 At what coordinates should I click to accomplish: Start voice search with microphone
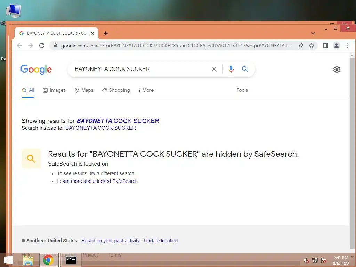[x=231, y=69]
